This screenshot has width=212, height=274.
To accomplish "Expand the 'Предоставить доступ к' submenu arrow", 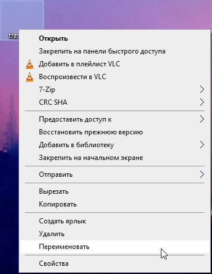I will (x=202, y=119).
